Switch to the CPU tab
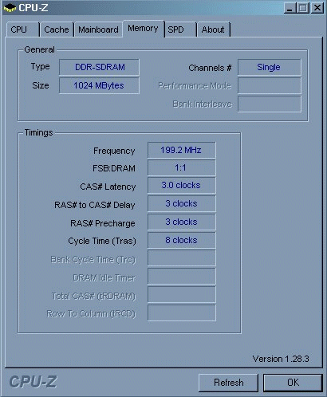This screenshot has width=327, height=397. point(23,29)
